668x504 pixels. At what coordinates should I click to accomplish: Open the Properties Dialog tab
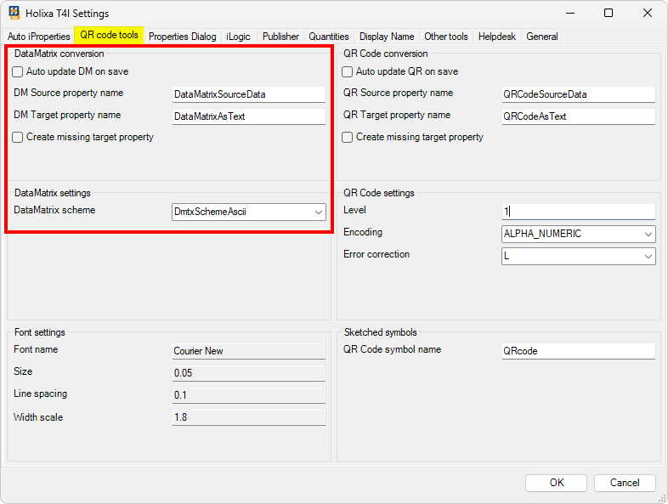click(182, 37)
